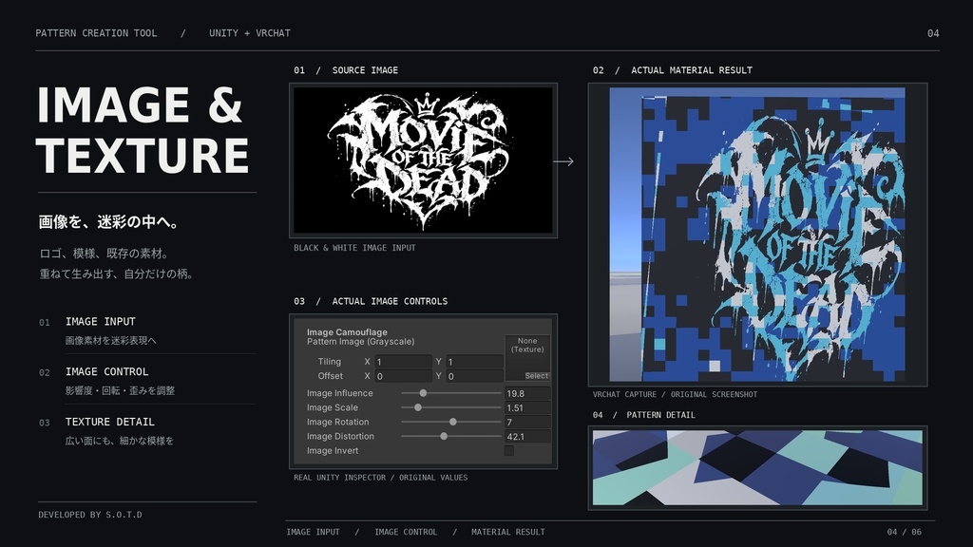
Task: Focus the Offset X input field
Action: 403,376
